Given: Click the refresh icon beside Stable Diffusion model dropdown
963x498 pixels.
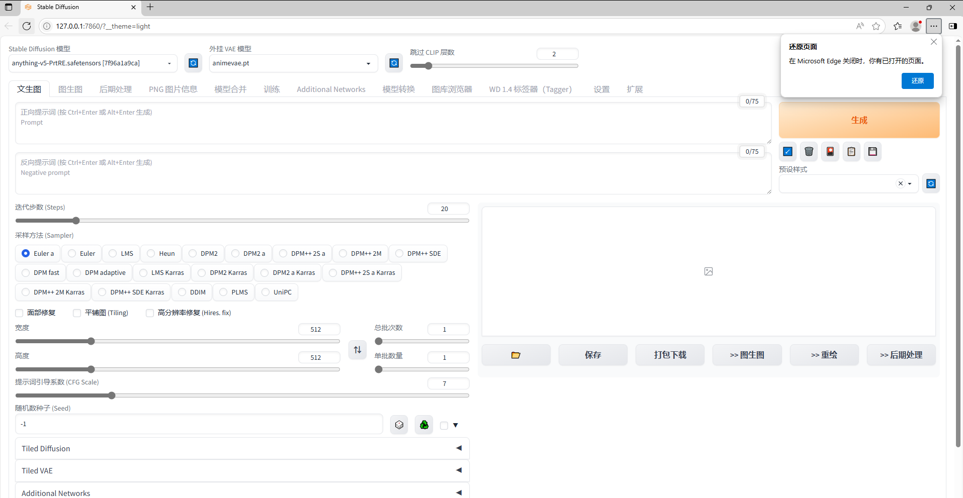Looking at the screenshot, I should [193, 63].
